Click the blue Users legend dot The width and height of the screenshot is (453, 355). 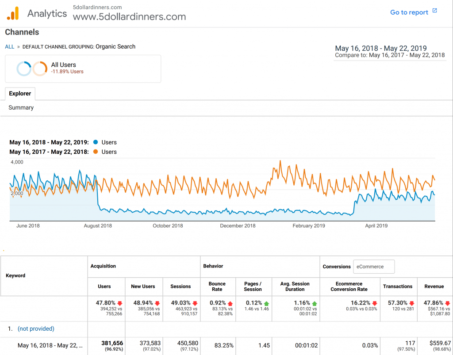(96, 142)
